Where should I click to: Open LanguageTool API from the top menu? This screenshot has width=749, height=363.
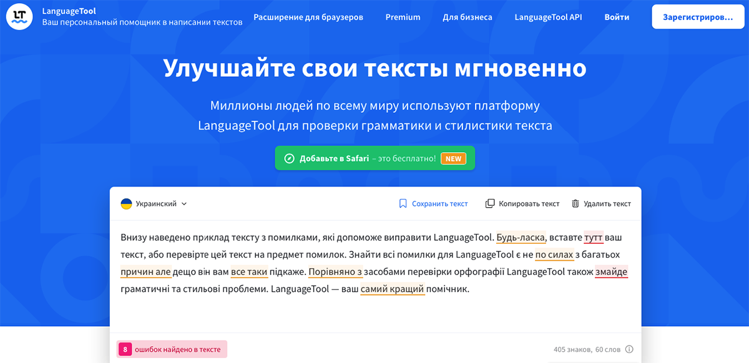click(x=547, y=17)
